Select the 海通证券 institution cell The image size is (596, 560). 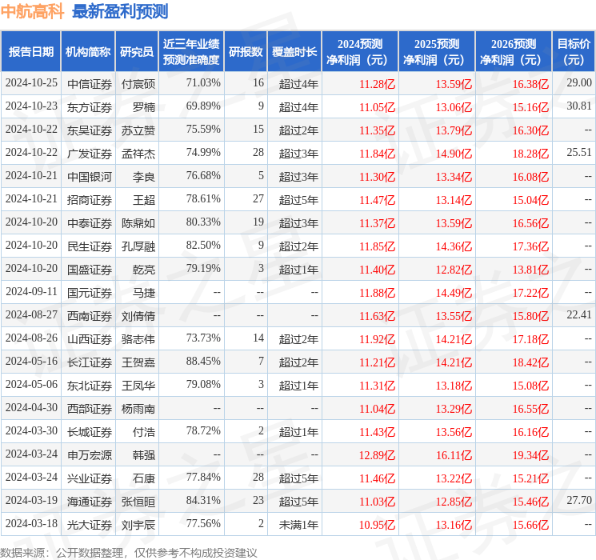point(90,502)
